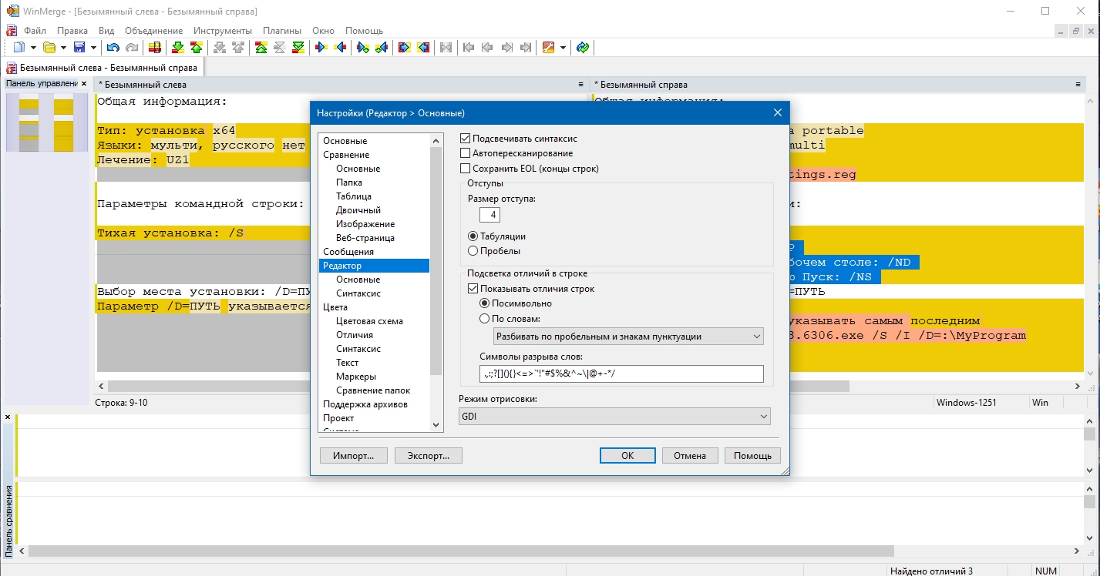
Task: Click the Undo arrow icon
Action: click(x=113, y=48)
